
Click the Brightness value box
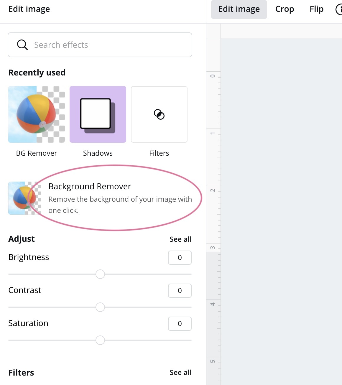click(x=180, y=258)
